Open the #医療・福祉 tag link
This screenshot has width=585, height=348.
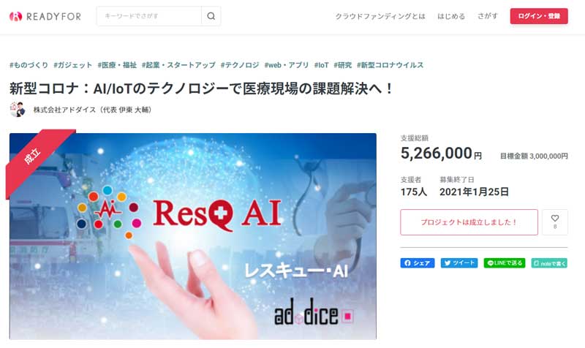click(x=117, y=65)
